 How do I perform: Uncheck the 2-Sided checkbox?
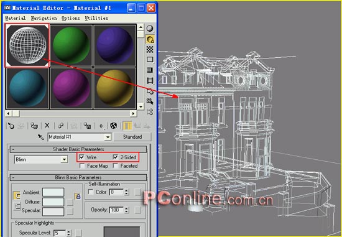point(116,157)
